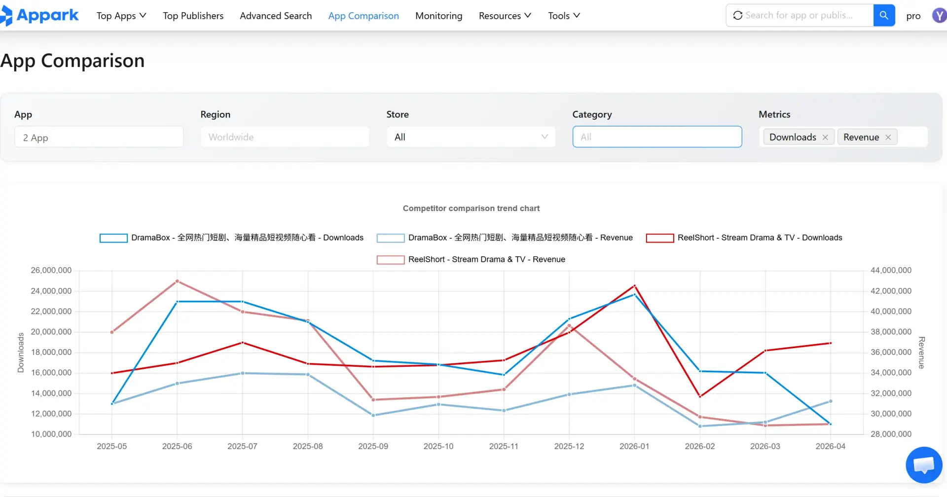The image size is (947, 497).
Task: Open the Monitoring page
Action: 439,16
